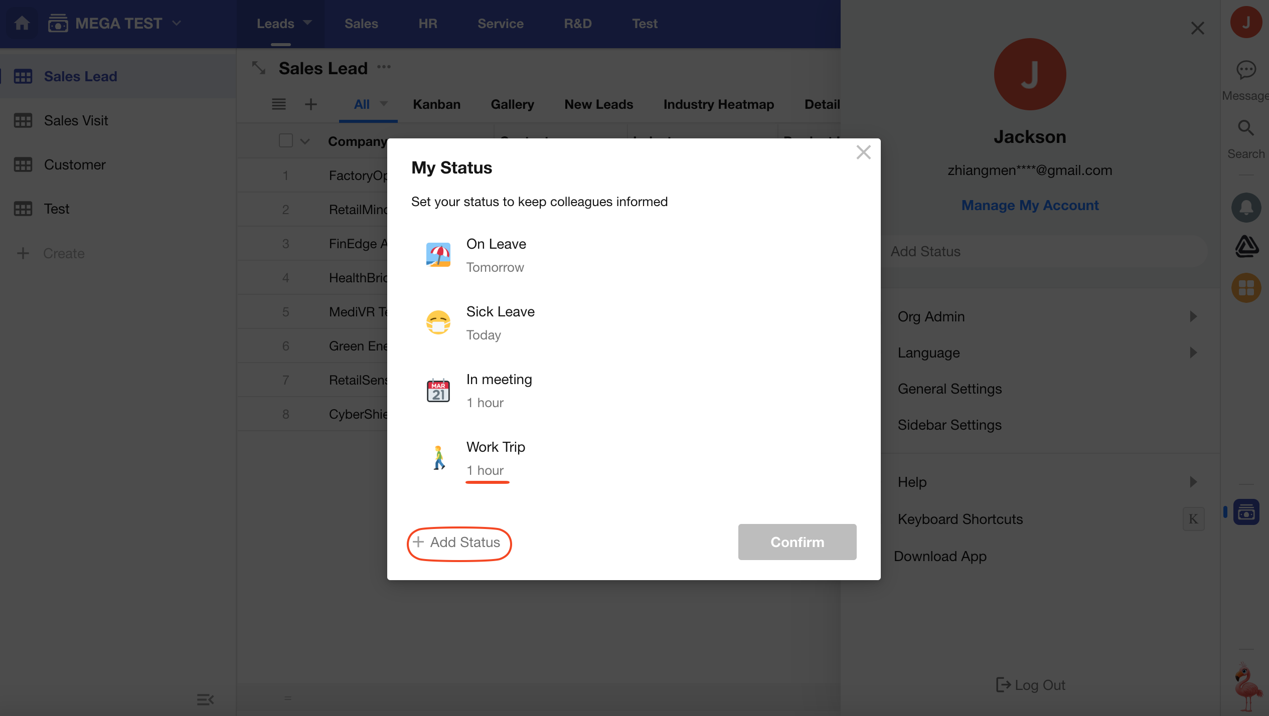
Task: Click the Add Status button in dialog
Action: click(x=459, y=543)
